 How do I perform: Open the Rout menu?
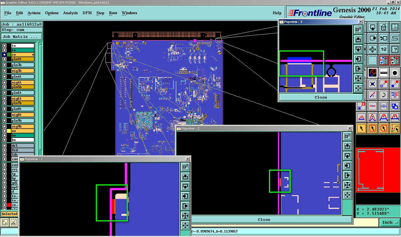113,13
